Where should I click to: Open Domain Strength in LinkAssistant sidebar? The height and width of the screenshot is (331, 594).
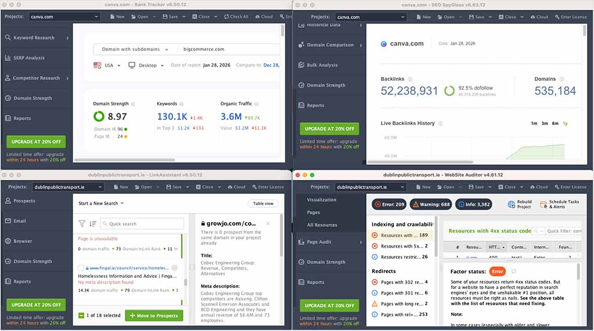coord(29,262)
